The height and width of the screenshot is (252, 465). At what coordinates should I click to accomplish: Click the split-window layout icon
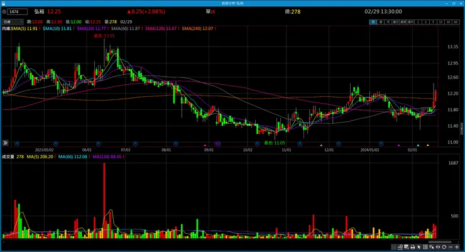[x=425, y=247]
